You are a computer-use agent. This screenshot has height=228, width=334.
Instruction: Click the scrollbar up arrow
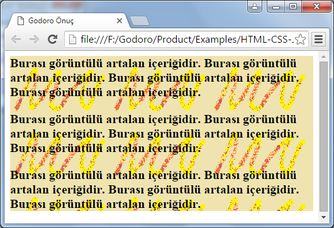click(x=323, y=57)
